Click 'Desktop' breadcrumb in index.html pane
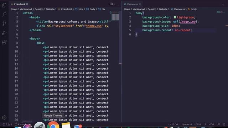 pyautogui.click(x=39, y=9)
